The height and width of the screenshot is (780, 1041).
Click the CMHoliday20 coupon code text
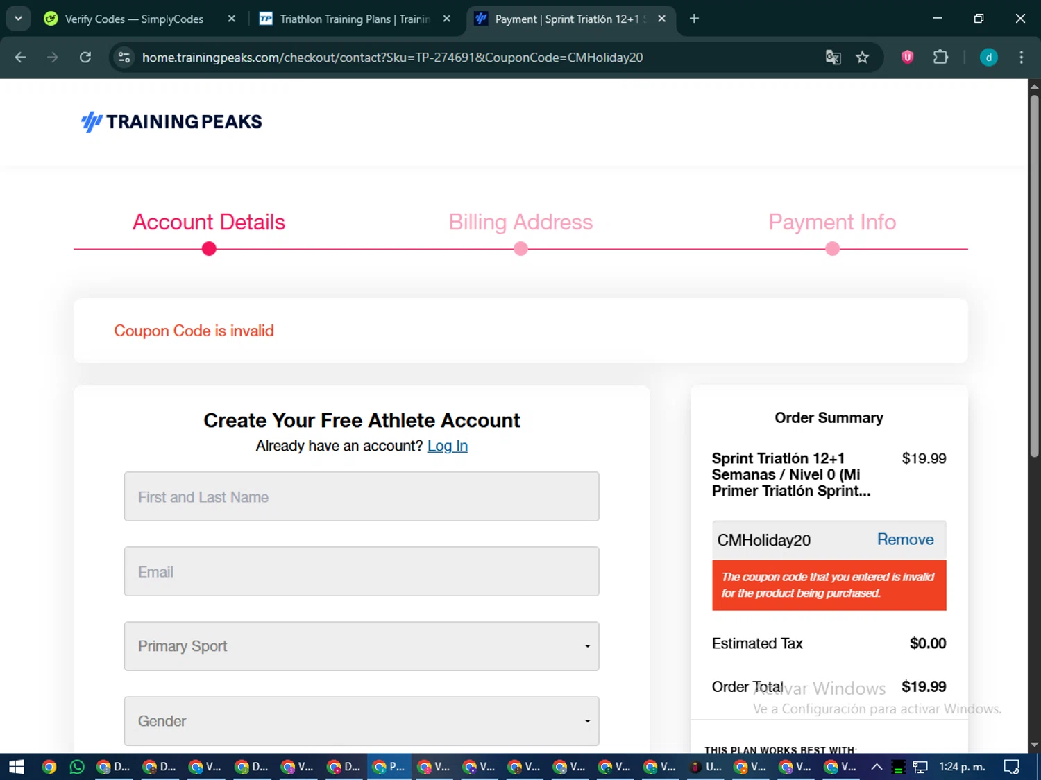763,540
